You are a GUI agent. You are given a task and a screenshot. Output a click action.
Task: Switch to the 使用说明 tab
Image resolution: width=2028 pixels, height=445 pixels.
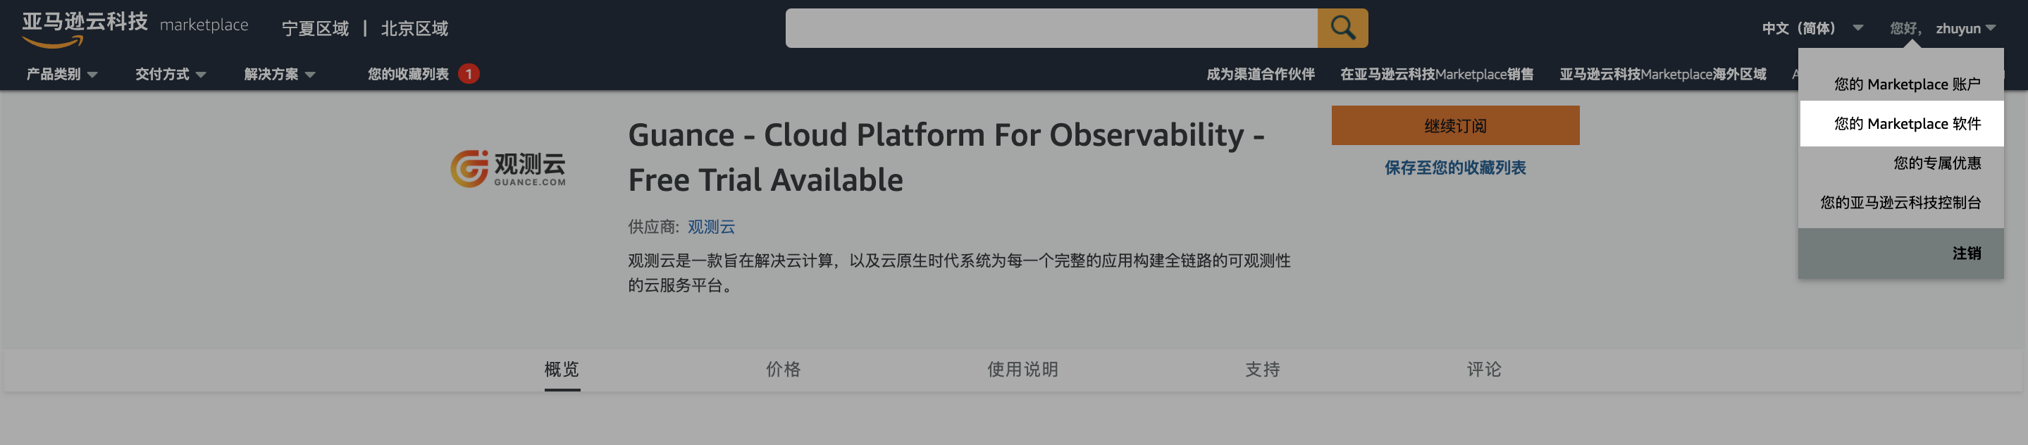pyautogui.click(x=1022, y=369)
